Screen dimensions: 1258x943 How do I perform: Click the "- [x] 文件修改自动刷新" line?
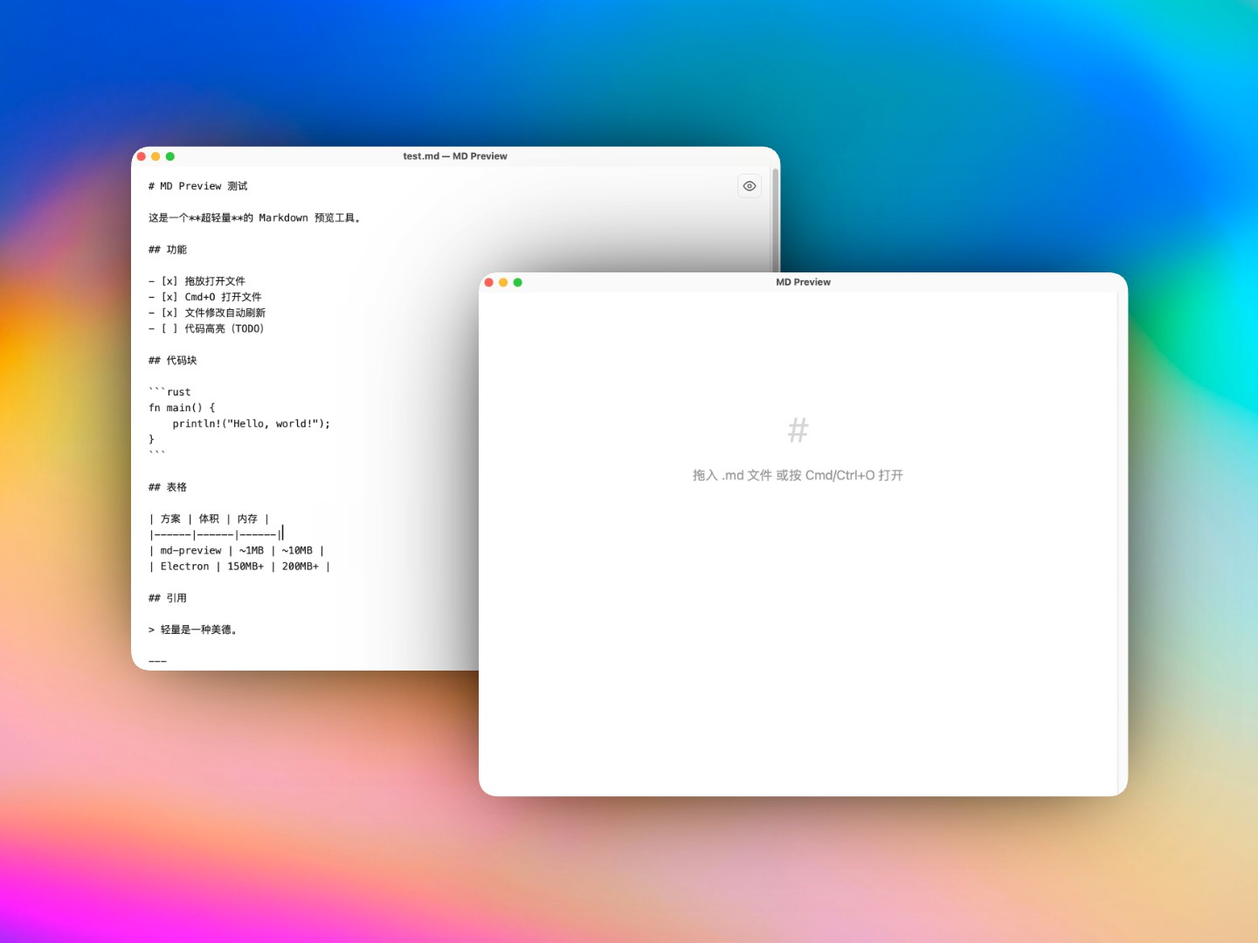207,313
